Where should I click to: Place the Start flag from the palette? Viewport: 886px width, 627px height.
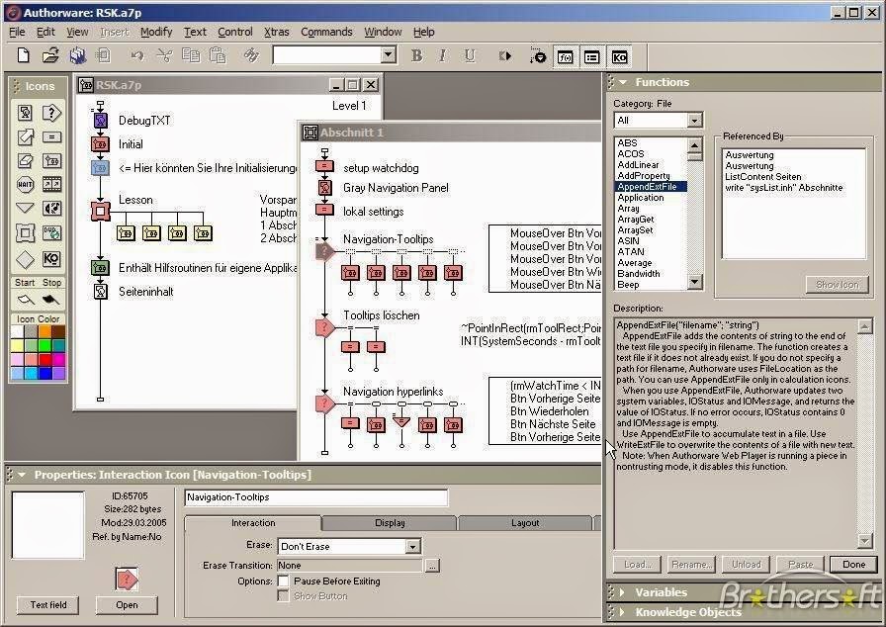(24, 300)
